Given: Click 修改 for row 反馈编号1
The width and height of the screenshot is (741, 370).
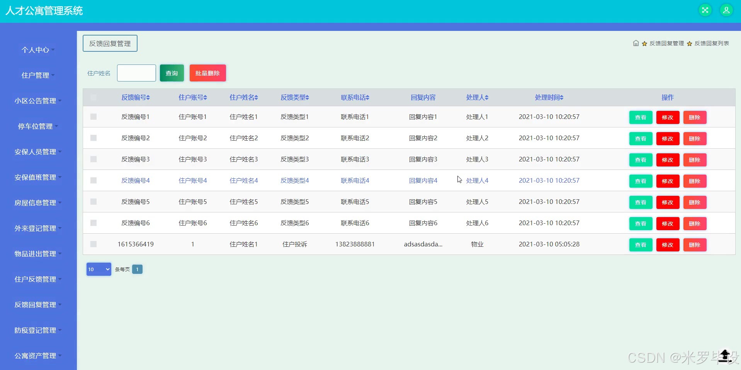Looking at the screenshot, I should point(668,117).
